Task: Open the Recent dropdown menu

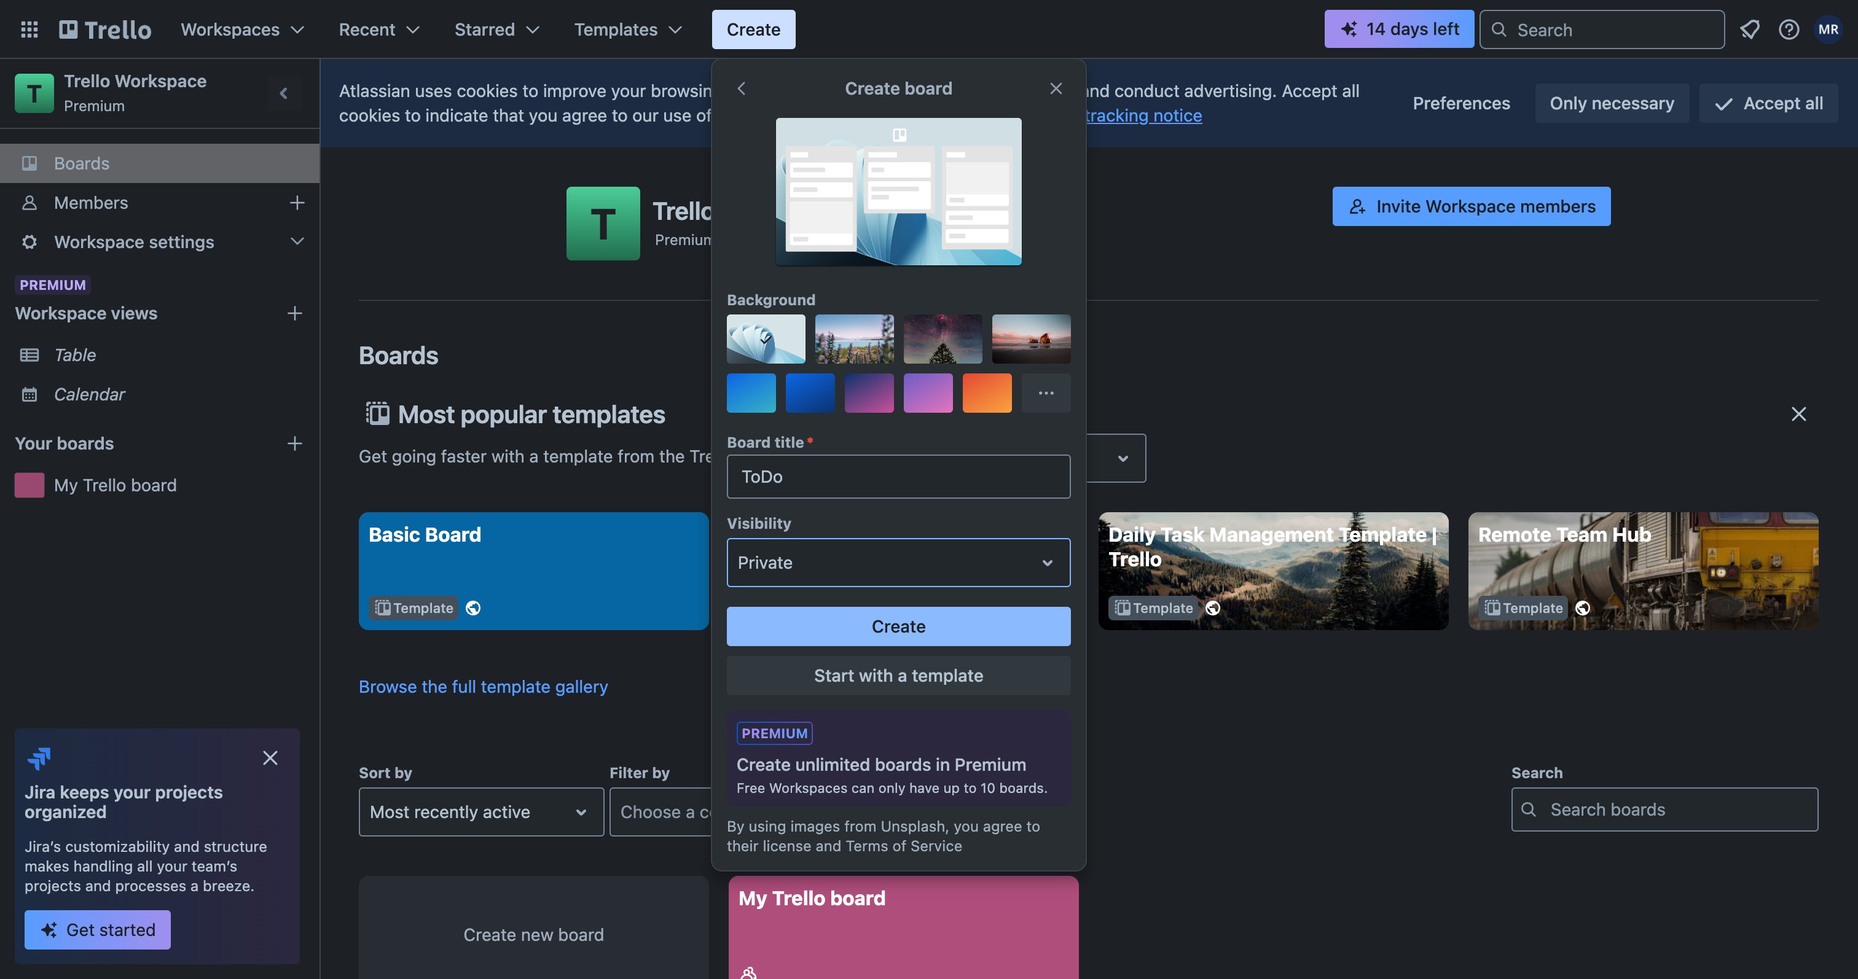Action: pos(378,29)
